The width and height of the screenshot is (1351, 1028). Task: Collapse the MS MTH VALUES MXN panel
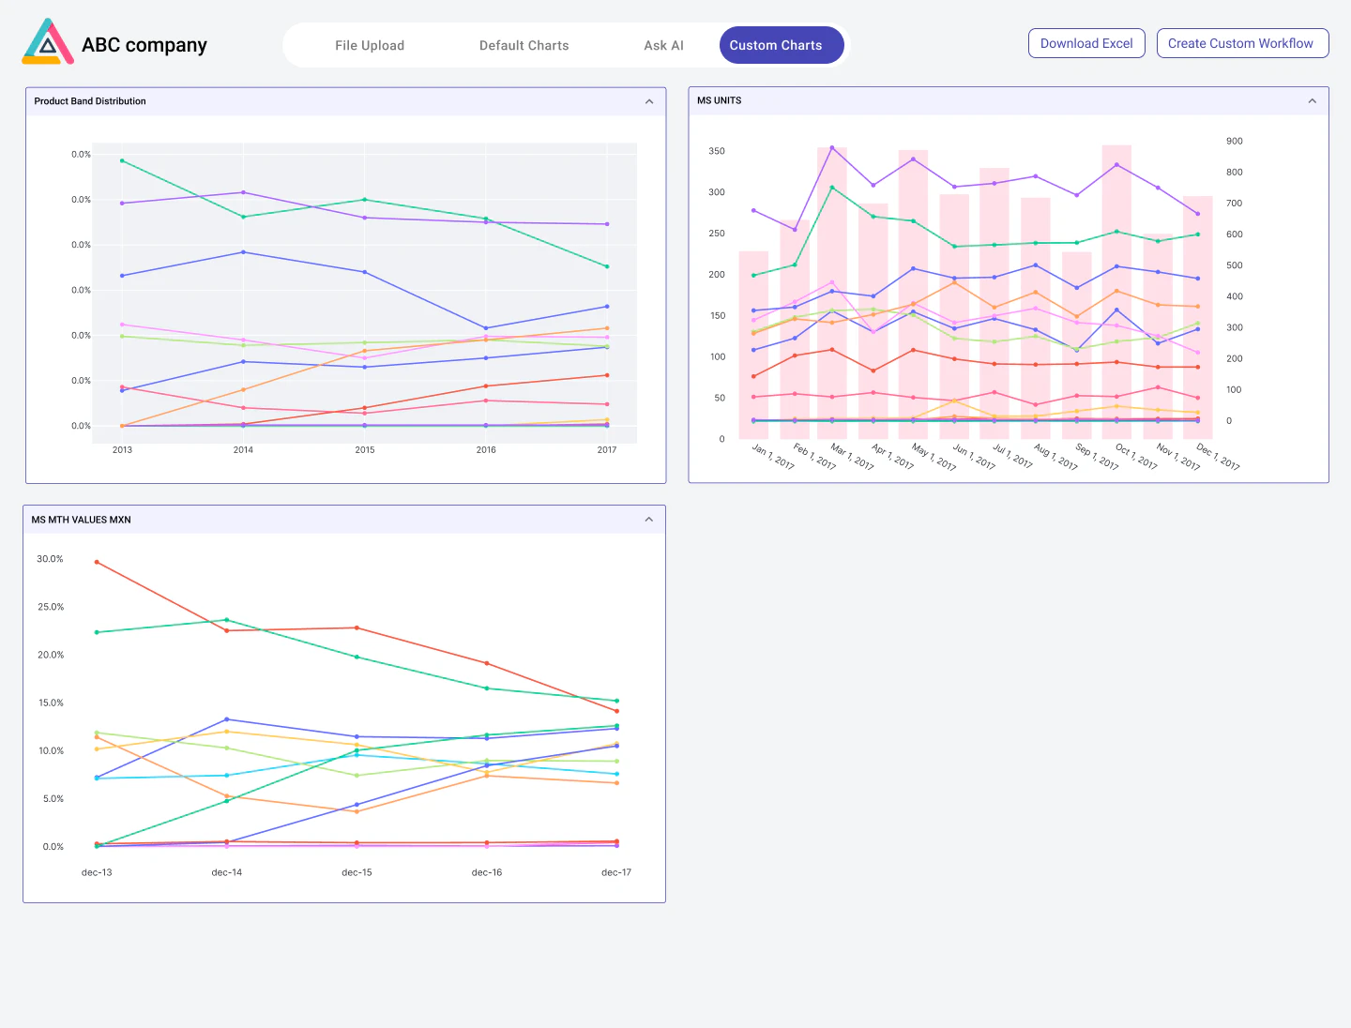649,519
